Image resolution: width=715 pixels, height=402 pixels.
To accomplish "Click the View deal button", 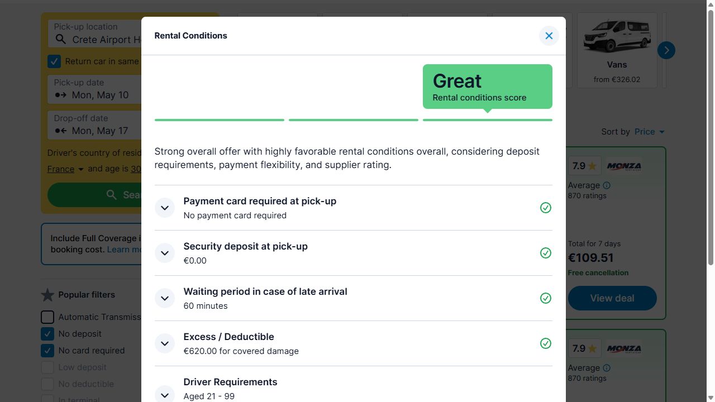I will click(x=612, y=298).
